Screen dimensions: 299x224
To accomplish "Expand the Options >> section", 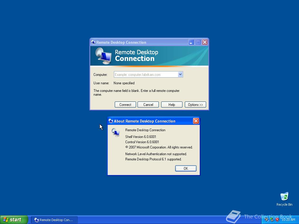I will pyautogui.click(x=195, y=105).
